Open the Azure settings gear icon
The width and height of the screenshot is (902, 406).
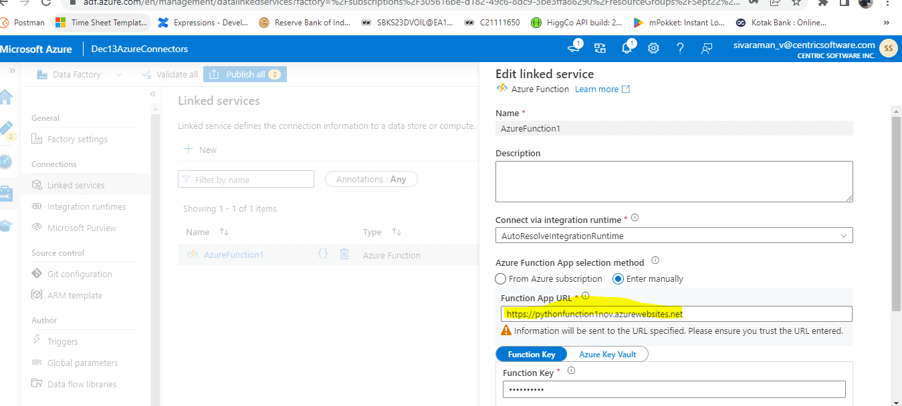653,48
